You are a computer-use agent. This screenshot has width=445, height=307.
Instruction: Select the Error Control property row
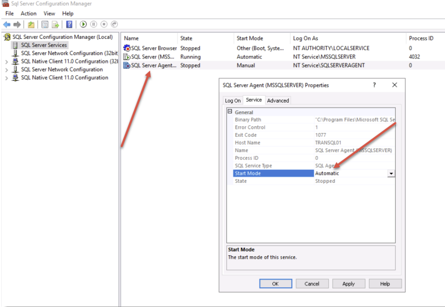[314, 127]
